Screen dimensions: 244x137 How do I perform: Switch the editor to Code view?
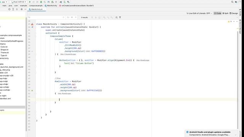point(218,13)
